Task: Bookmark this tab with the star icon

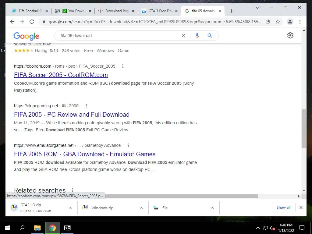Action: [278, 22]
